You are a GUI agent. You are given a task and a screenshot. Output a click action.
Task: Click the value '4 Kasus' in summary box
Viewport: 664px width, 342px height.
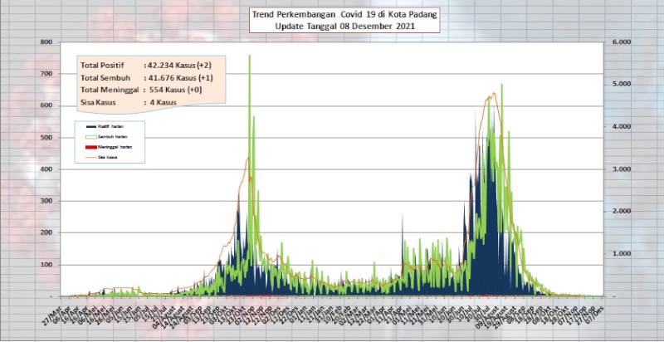pyautogui.click(x=164, y=102)
